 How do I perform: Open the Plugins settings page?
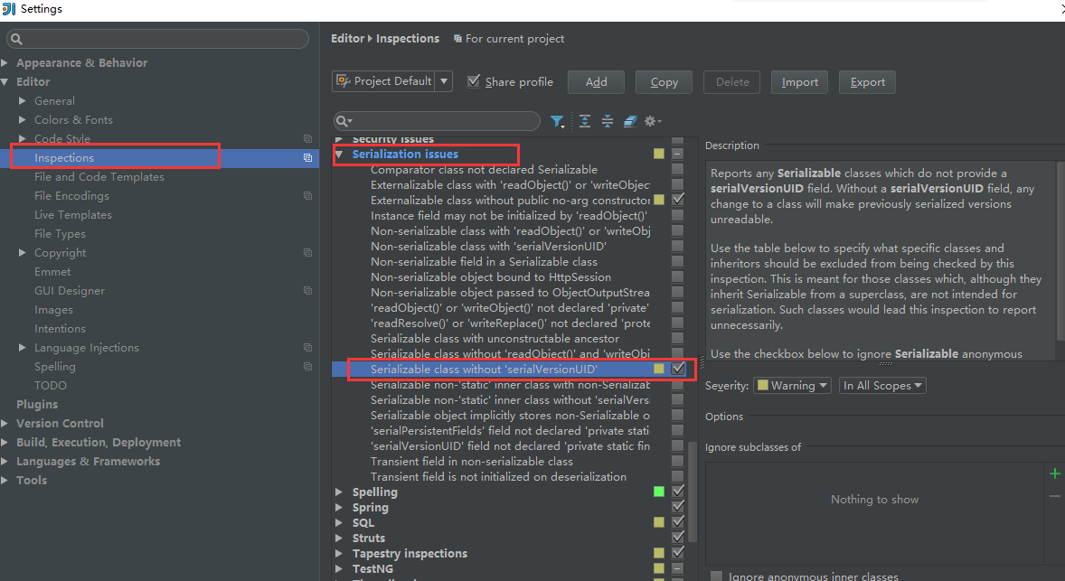[x=37, y=405]
